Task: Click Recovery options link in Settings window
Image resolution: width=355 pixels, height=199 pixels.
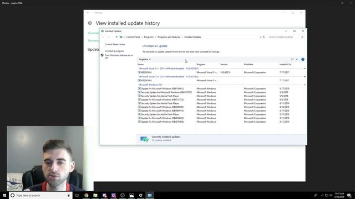Action: 93,40
